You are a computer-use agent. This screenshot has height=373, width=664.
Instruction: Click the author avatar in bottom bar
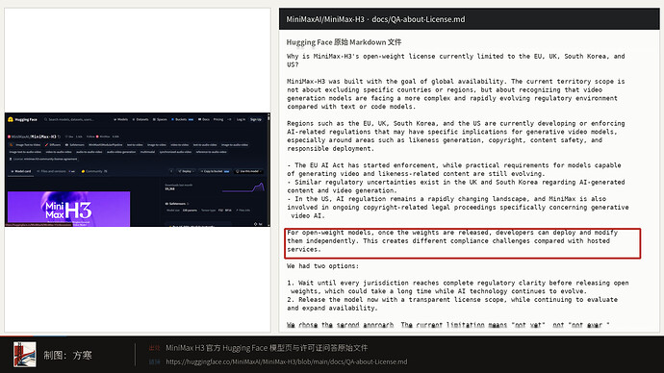click(25, 354)
